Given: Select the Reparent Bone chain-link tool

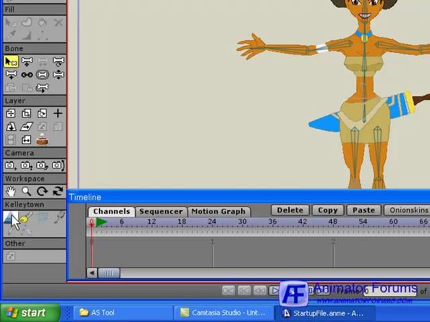Looking at the screenshot, I should [27, 74].
